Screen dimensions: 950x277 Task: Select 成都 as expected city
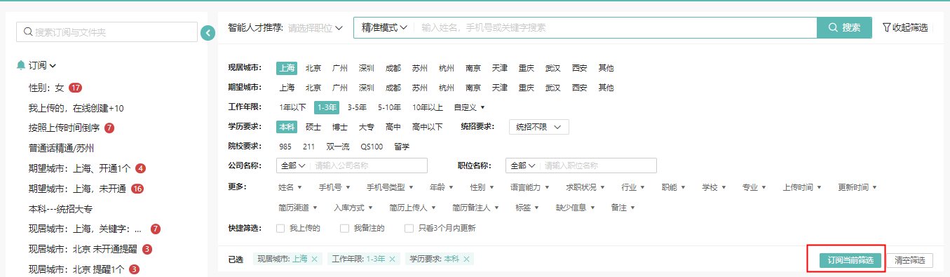pos(393,88)
